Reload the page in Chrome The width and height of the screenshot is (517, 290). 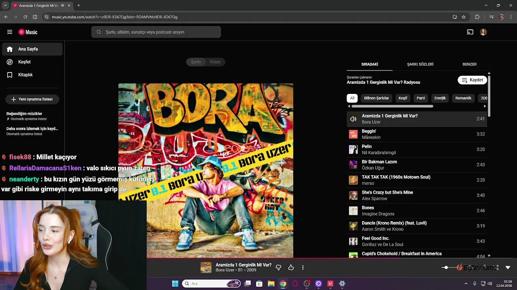[25, 17]
